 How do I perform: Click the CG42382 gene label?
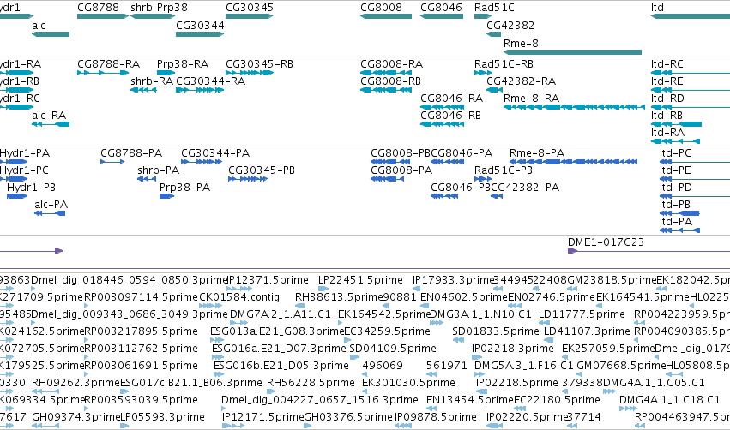point(510,25)
